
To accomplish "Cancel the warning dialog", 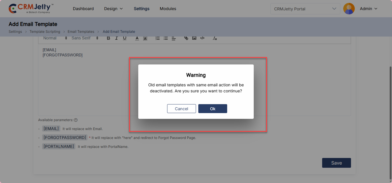I will click(x=182, y=109).
